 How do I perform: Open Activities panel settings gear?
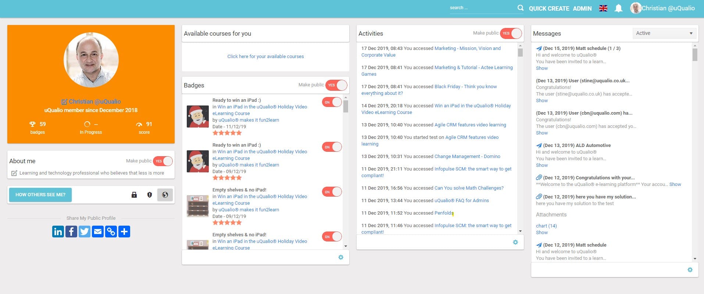coord(515,242)
